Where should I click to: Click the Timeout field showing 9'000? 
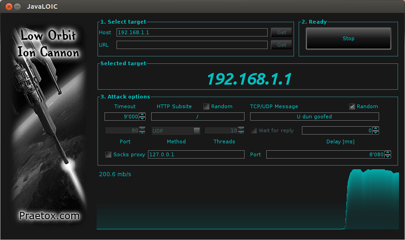(122, 117)
